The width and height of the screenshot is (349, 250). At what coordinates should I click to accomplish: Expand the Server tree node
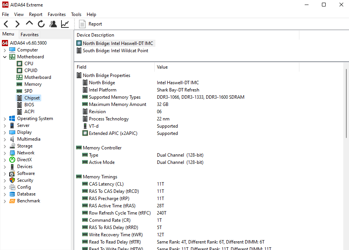pos(5,126)
